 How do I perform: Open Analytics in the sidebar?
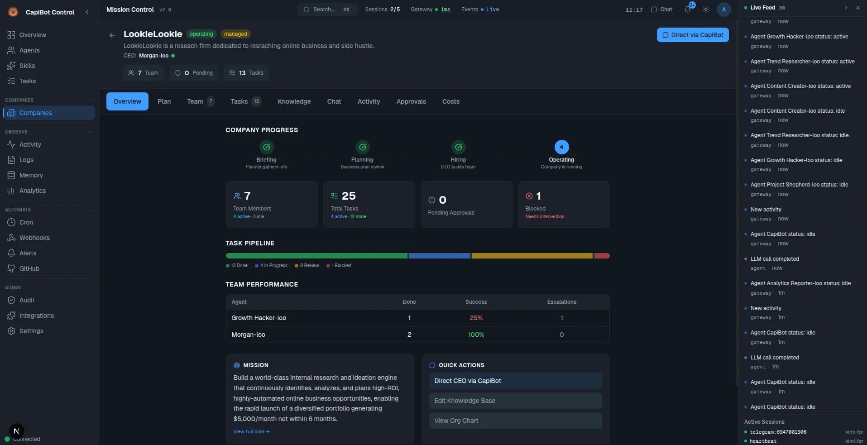[x=49, y=191]
